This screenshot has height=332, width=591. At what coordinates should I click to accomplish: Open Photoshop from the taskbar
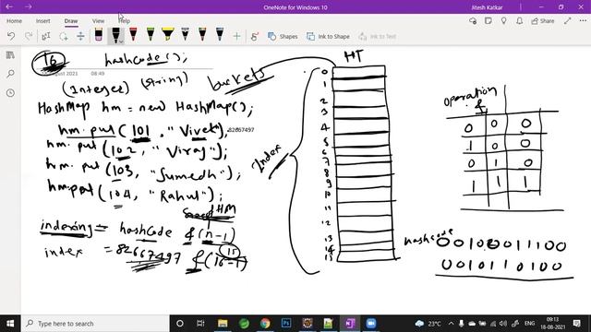pos(286,324)
